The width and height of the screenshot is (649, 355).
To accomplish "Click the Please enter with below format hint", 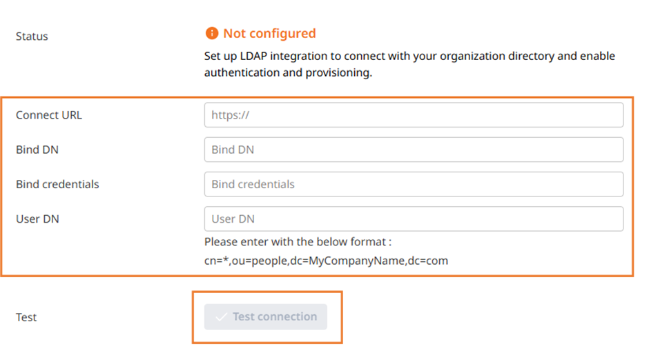I will point(298,242).
